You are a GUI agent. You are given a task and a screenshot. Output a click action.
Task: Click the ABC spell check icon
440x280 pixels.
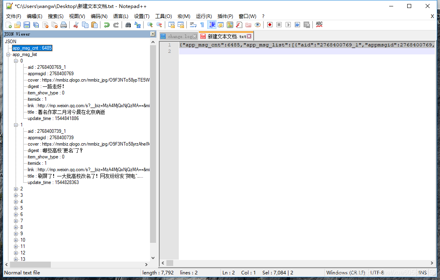pos(319,25)
